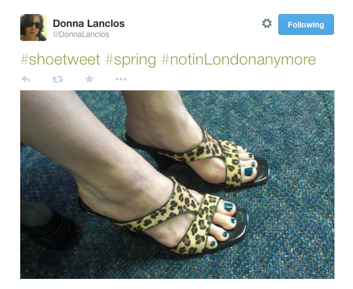Open the #shoetweet hashtag

pyautogui.click(x=60, y=59)
